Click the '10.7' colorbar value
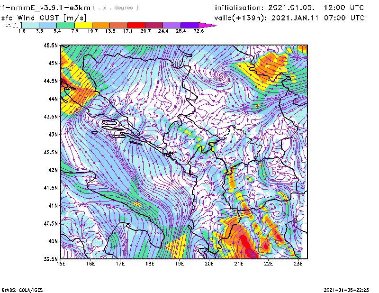379x293 pixels. point(92,31)
